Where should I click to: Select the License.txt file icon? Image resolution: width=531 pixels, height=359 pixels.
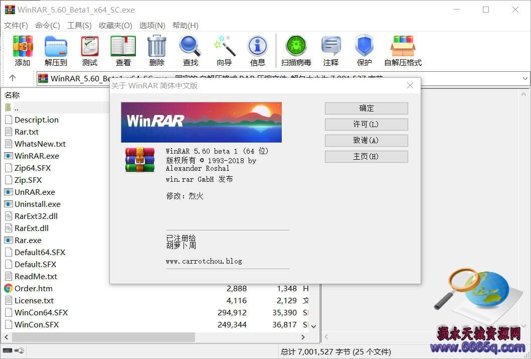[9, 300]
